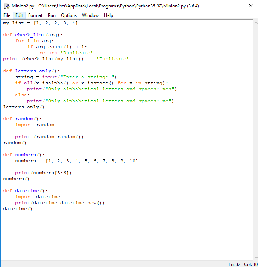This screenshot has width=258, height=267.
Task: Open the Edit menu
Action: [x=19, y=15]
